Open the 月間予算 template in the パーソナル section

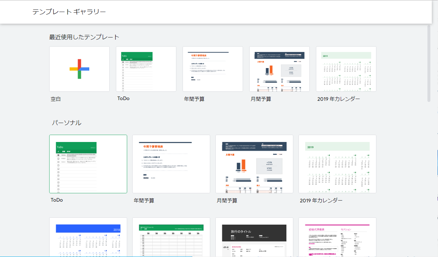(254, 164)
